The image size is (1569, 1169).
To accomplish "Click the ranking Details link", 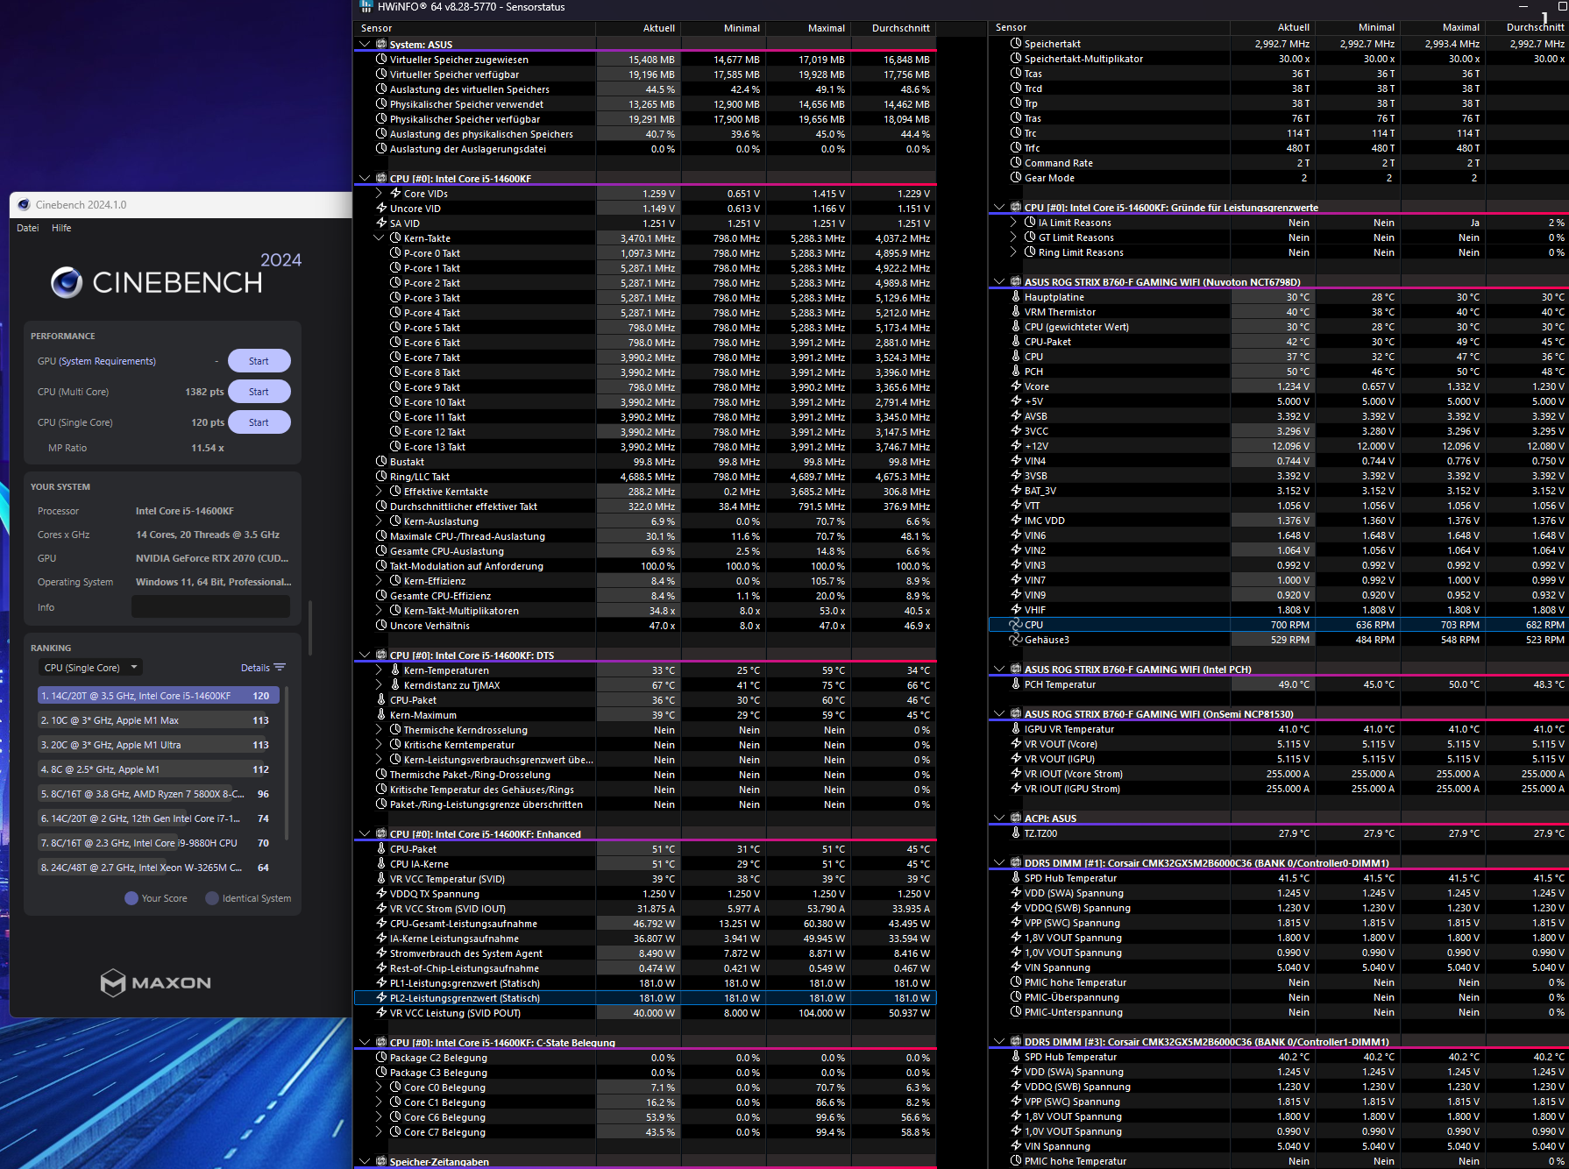I will click(263, 668).
